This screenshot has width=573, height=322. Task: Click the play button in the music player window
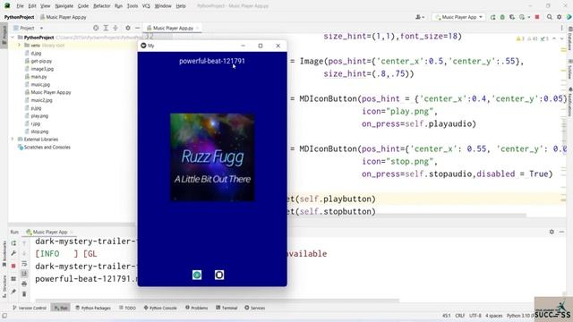tap(197, 275)
